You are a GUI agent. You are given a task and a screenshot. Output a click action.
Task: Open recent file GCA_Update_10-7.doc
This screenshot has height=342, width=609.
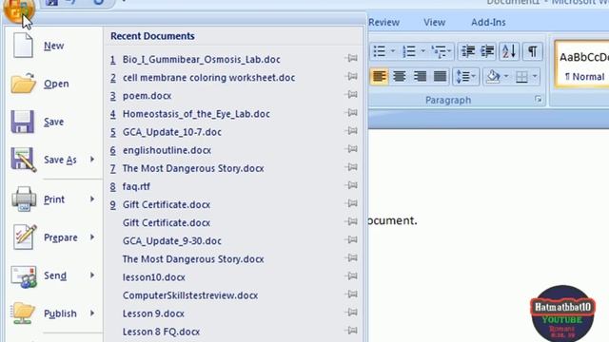tap(171, 132)
